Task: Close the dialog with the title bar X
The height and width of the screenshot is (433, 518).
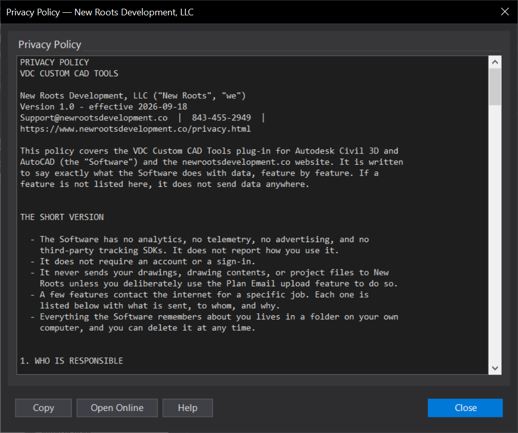Action: (505, 12)
